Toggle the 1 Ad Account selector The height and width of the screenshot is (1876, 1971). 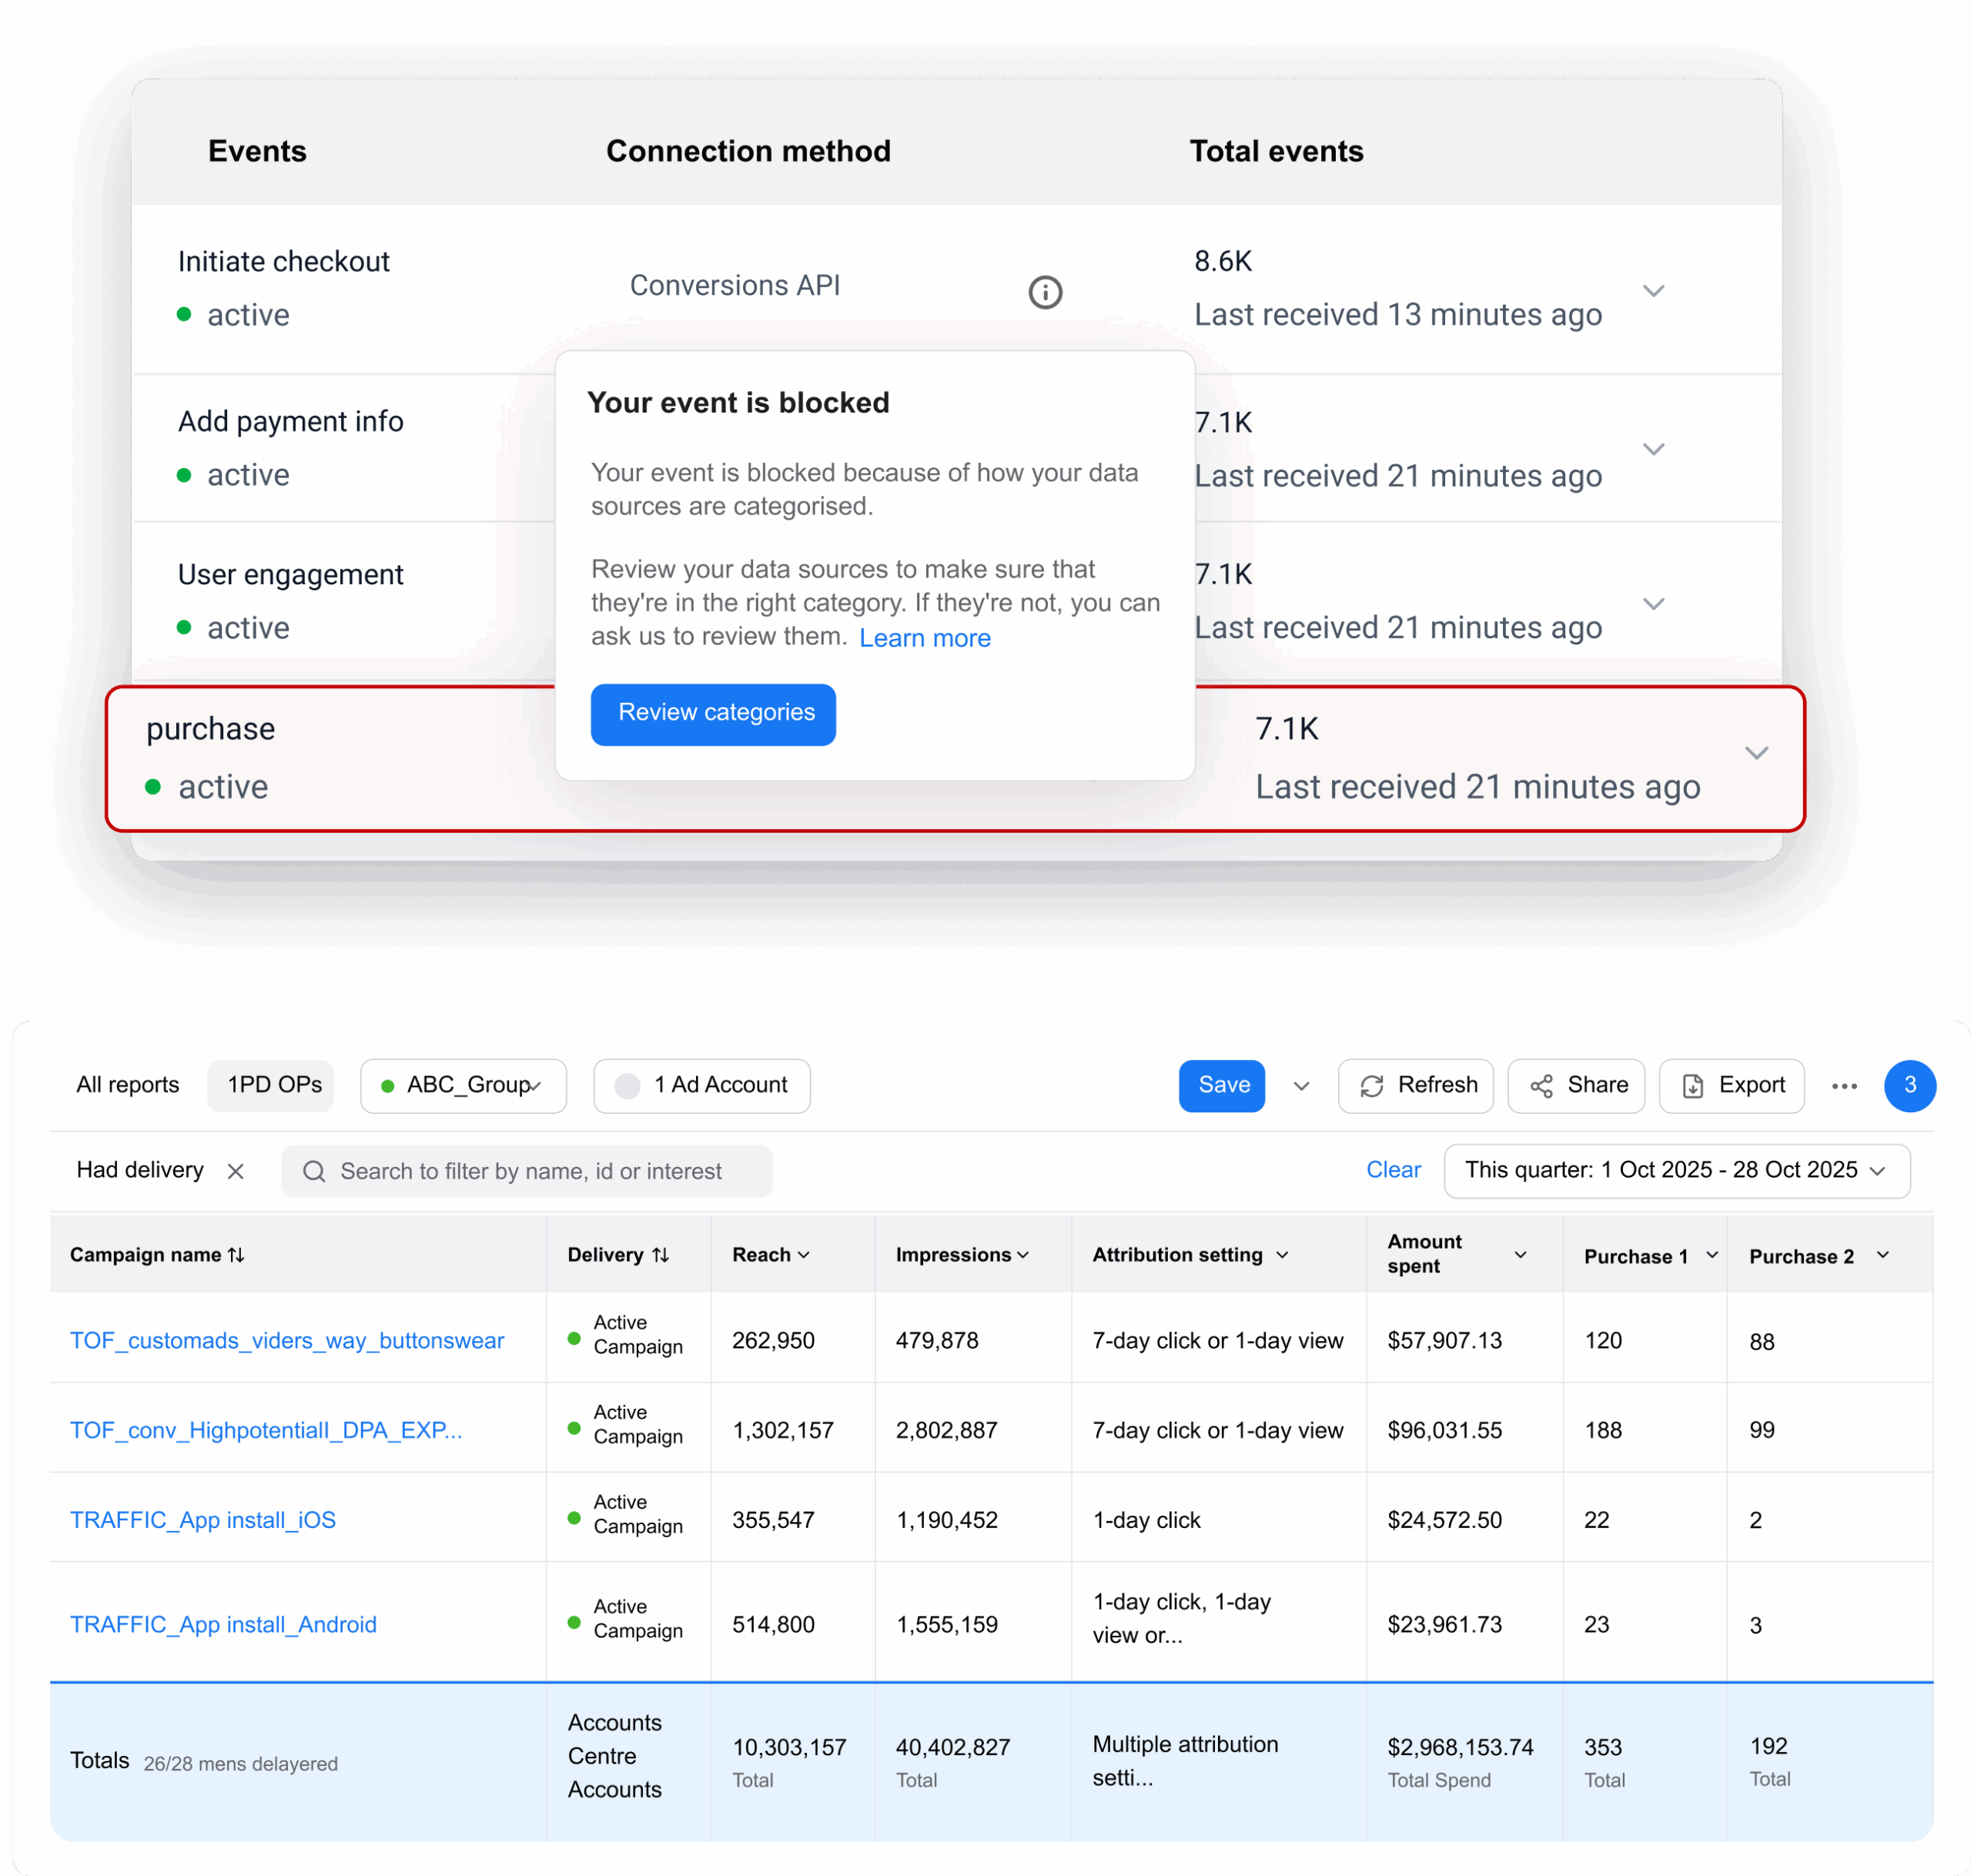click(701, 1086)
